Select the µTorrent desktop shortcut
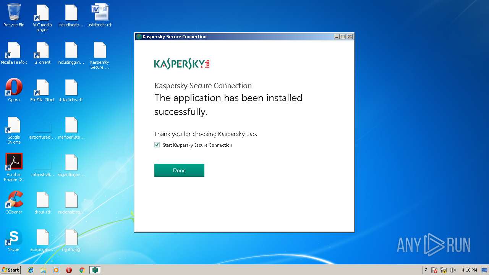 [42, 53]
